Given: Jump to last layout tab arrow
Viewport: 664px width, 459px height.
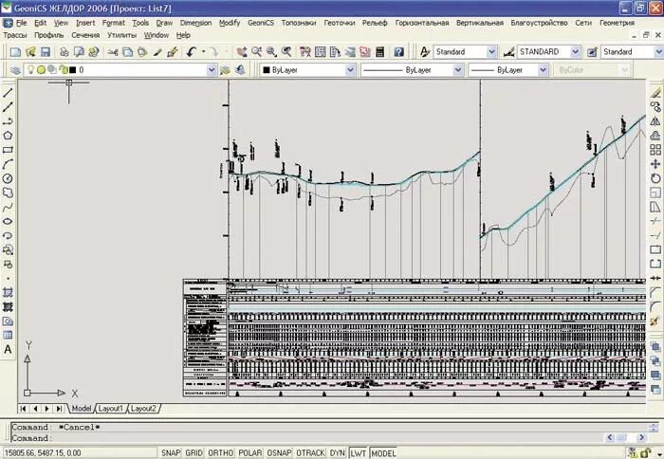Looking at the screenshot, I should [59, 409].
